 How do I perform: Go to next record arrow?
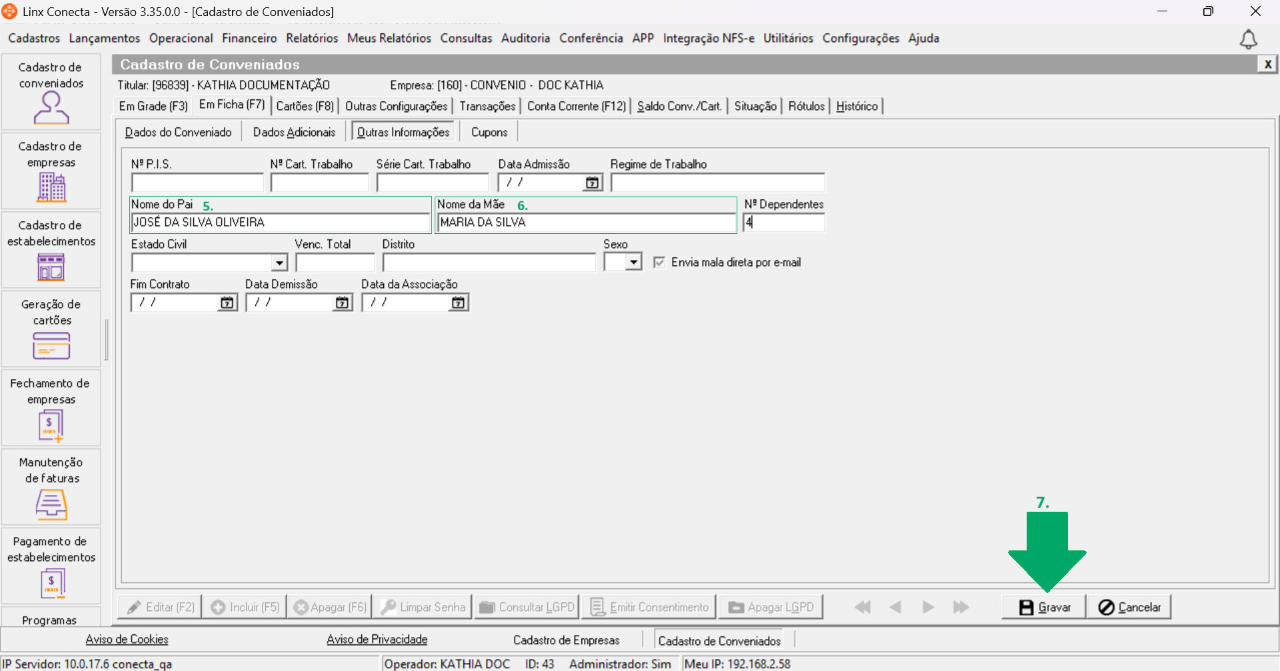[x=928, y=607]
